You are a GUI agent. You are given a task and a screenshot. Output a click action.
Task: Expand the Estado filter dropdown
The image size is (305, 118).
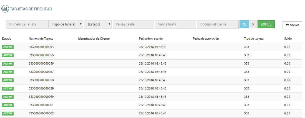[x=98, y=24]
